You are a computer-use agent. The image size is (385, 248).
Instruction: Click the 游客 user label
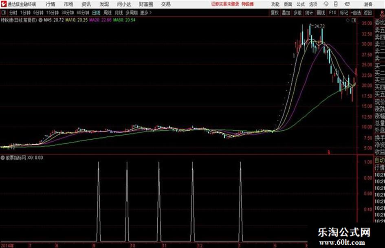pyautogui.click(x=368, y=4)
